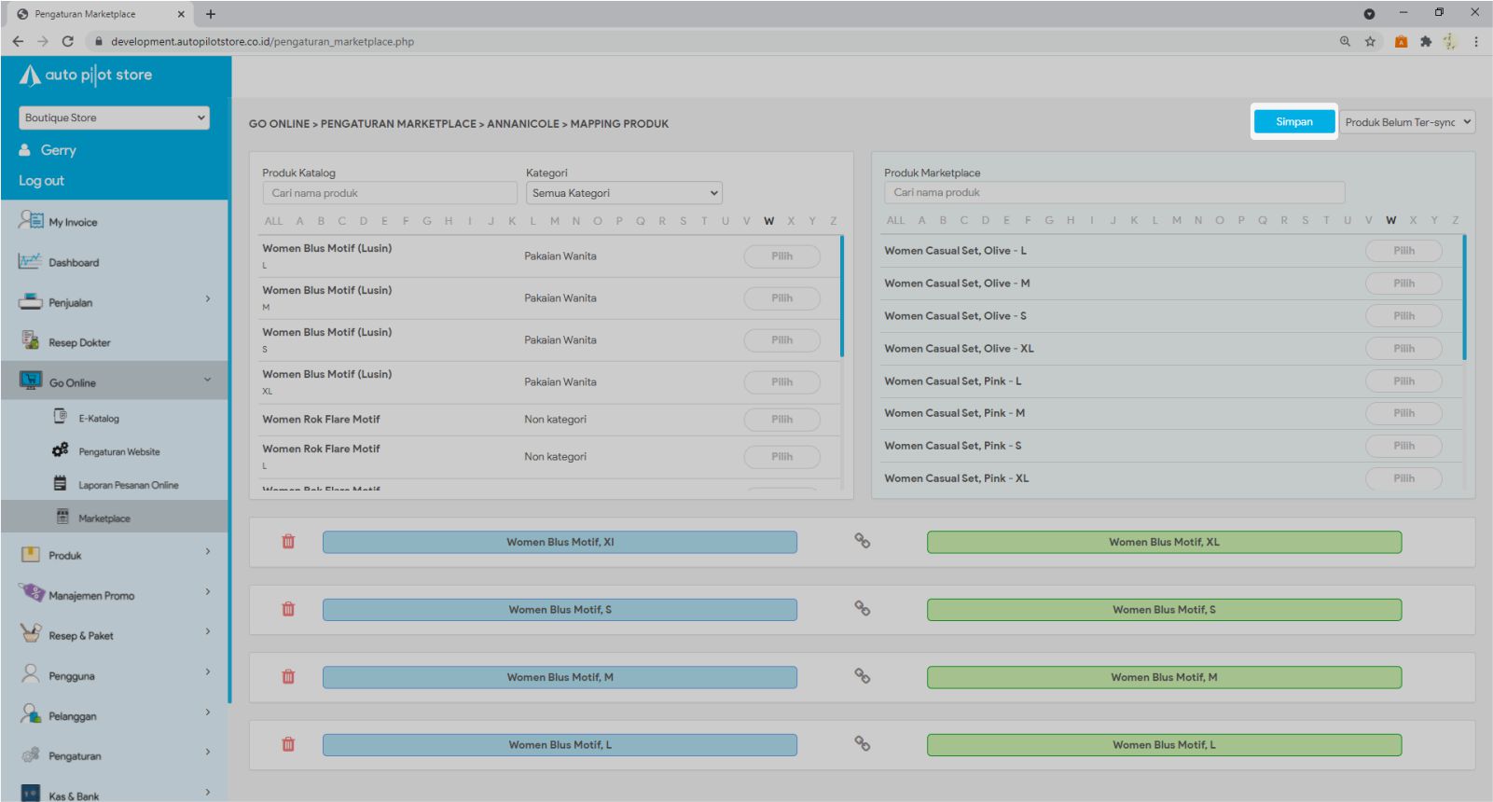Click link icon in Women Blus Motif, M row
1493x802 pixels.
point(863,676)
